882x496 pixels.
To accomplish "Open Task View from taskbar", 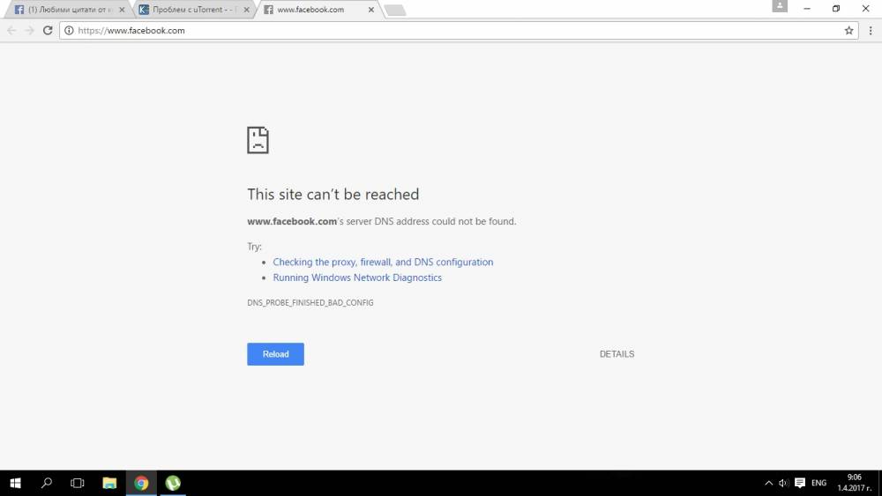I will coord(77,483).
